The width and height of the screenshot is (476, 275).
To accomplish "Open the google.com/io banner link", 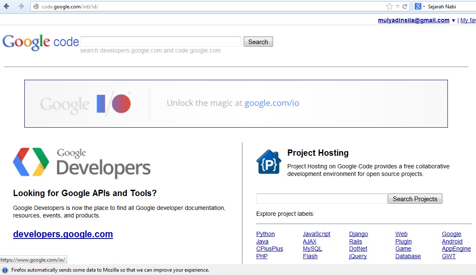I will [x=272, y=103].
